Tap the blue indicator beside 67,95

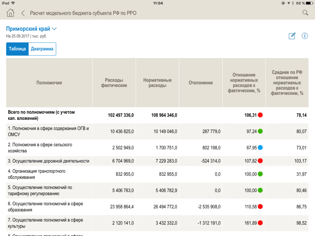pos(260,148)
